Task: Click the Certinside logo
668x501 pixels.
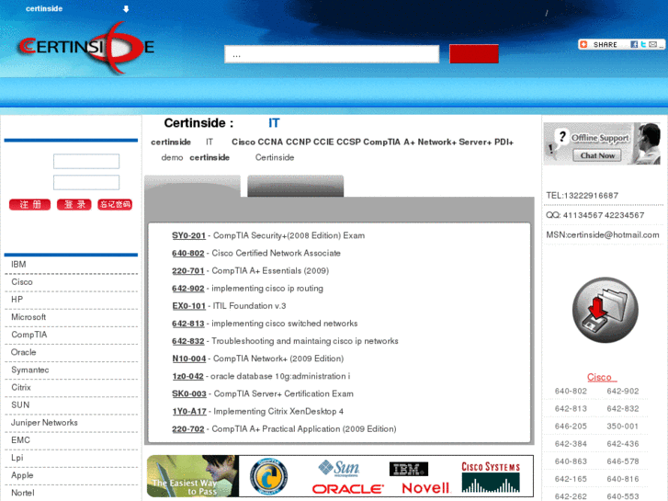Action: tap(86, 47)
